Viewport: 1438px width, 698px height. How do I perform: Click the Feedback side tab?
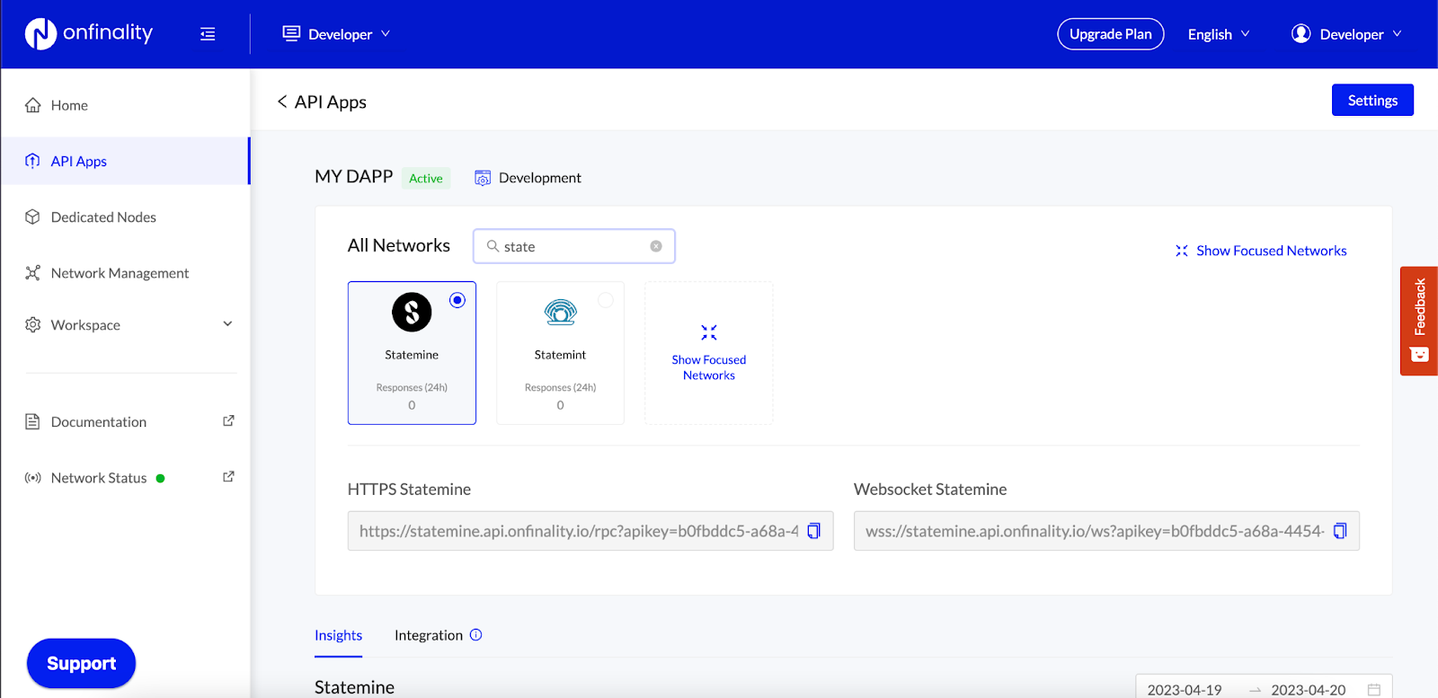pyautogui.click(x=1419, y=321)
